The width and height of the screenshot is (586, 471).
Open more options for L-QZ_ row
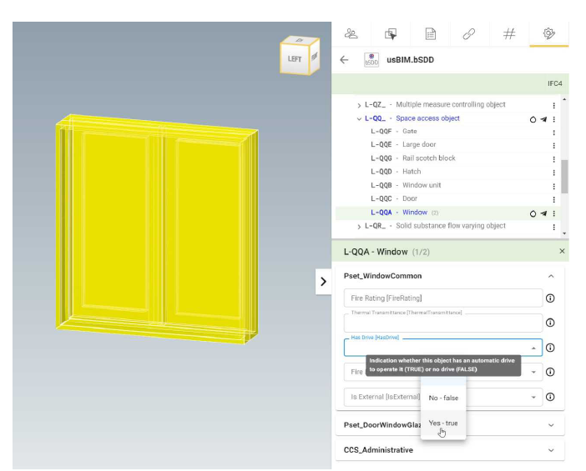coord(553,106)
